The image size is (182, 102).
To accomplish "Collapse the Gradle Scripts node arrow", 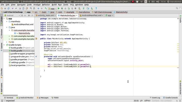I will tap(4, 45).
